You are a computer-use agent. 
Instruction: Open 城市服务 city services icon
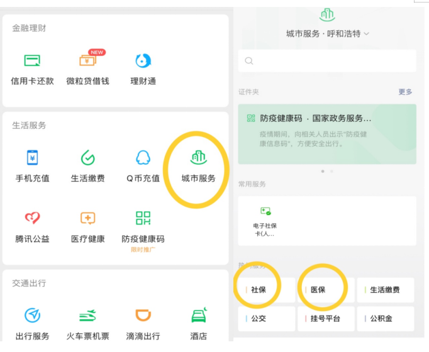[x=198, y=158]
